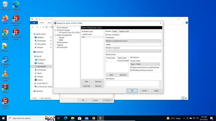
Task: Open the Recycle Bin desktop icon
Action: 5,6
